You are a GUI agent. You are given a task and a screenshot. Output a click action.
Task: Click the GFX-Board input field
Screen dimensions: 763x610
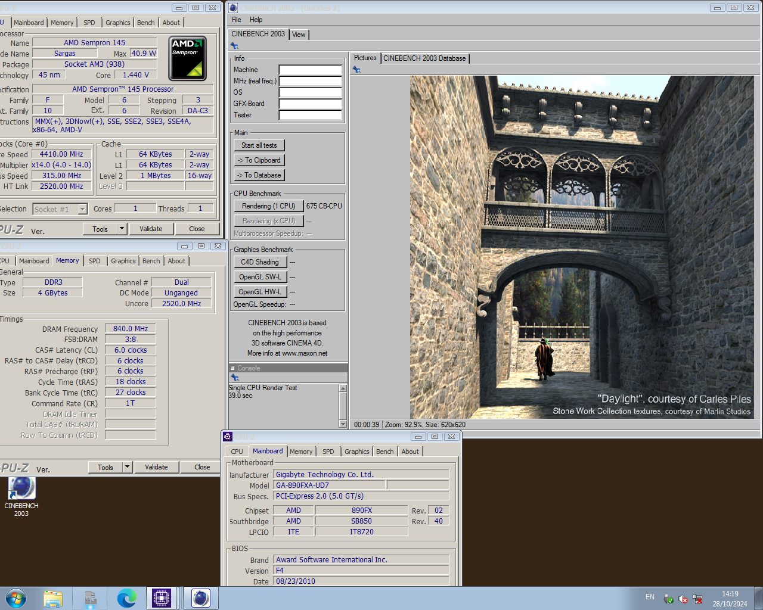(311, 104)
